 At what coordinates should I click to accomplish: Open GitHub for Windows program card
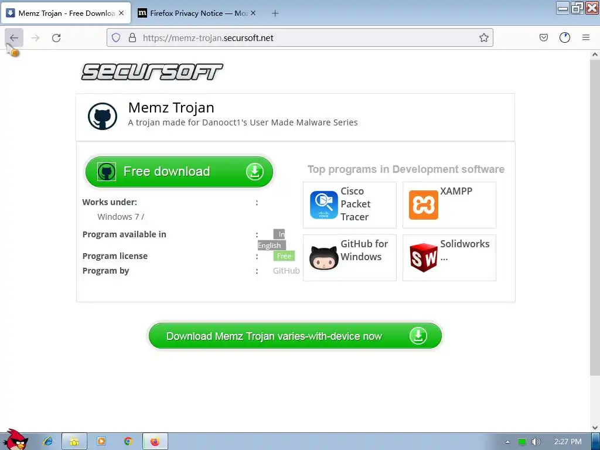coord(349,258)
